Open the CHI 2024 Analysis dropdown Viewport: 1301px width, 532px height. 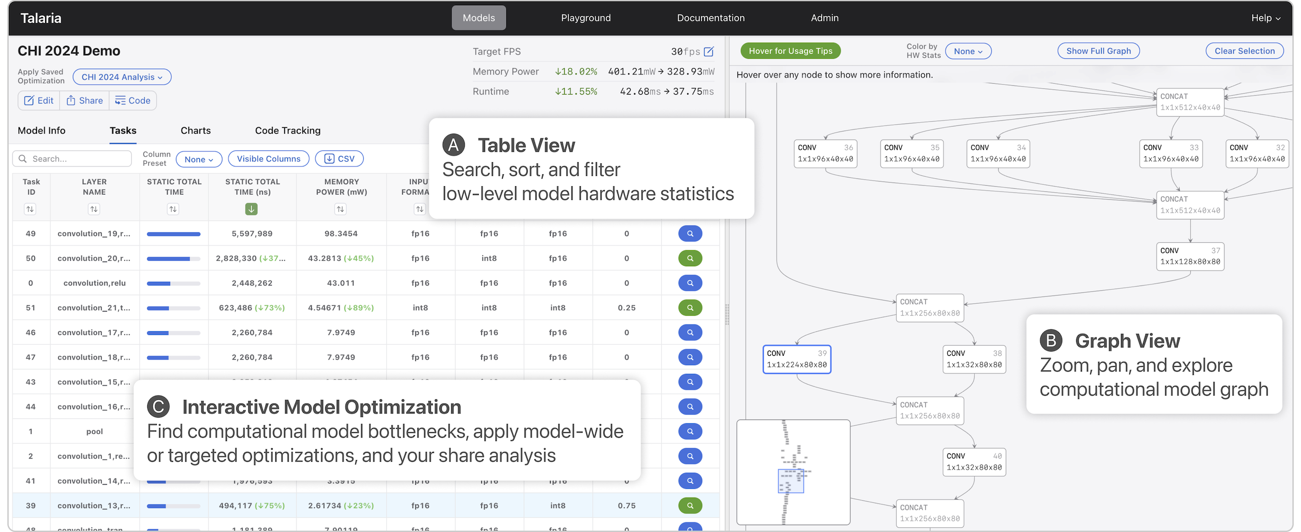[x=122, y=77]
